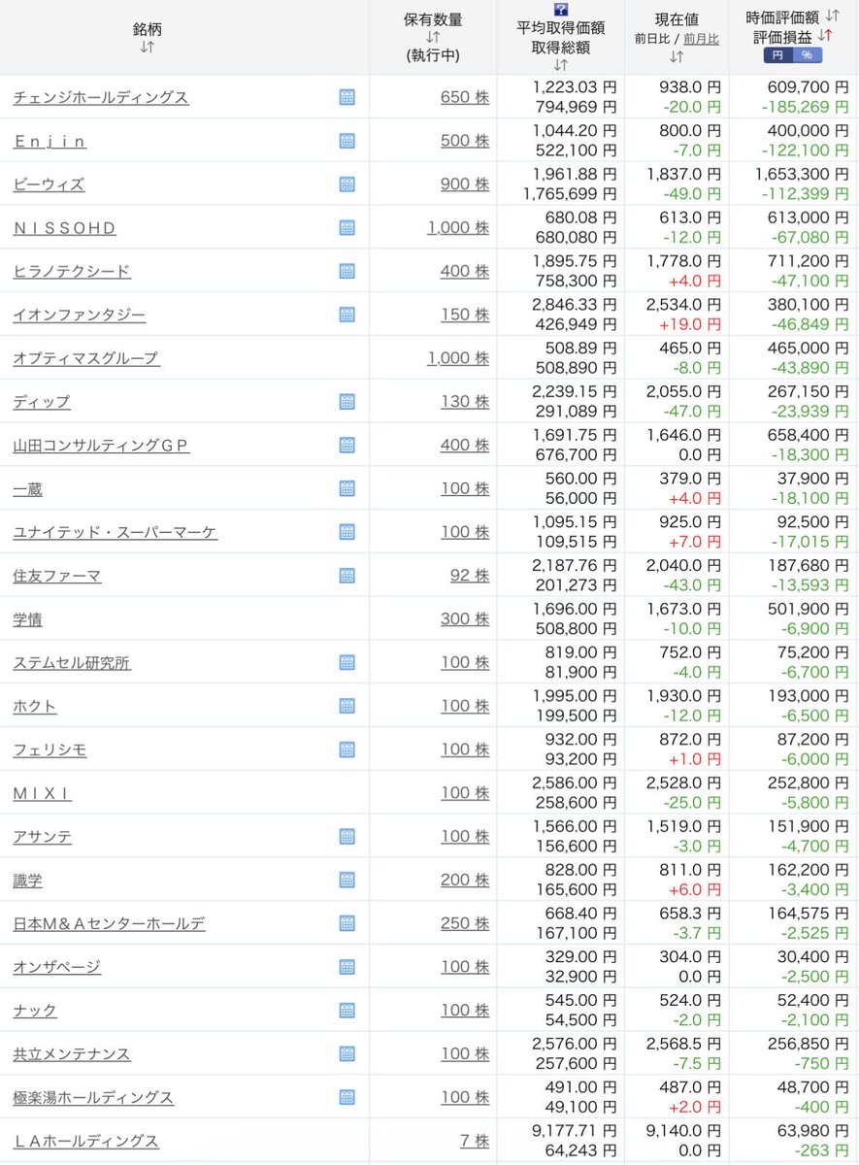Click the calendar icon next to ビーウィズ
Viewport: 859px width, 1165px height.
pos(347,184)
